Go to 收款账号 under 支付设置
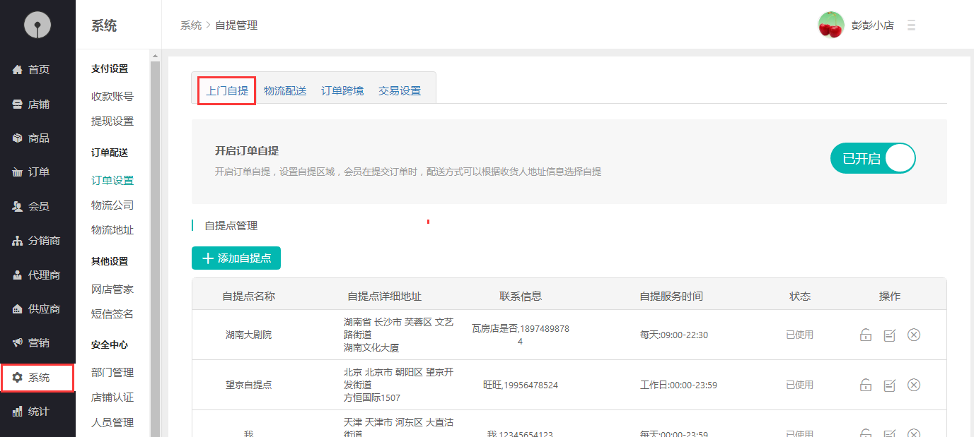The height and width of the screenshot is (437, 974). click(x=112, y=97)
